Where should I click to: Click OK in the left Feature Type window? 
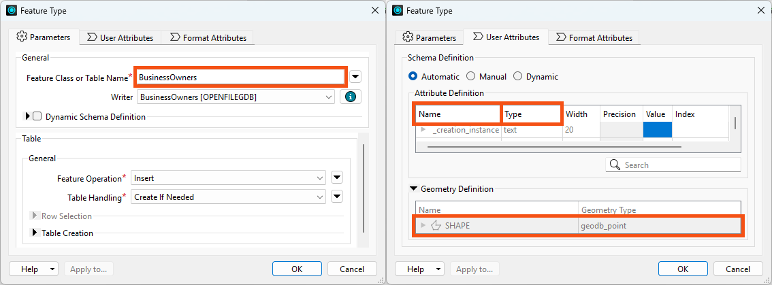(297, 269)
